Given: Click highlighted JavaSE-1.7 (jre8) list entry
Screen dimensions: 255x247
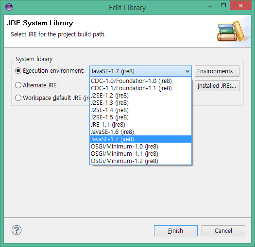Looking at the screenshot, I should [140, 139].
